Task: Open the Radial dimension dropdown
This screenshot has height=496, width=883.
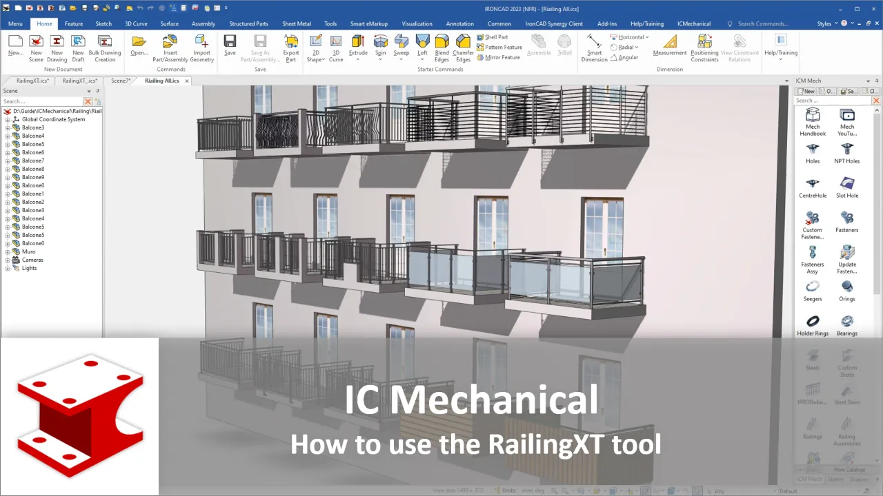Action: click(x=636, y=48)
